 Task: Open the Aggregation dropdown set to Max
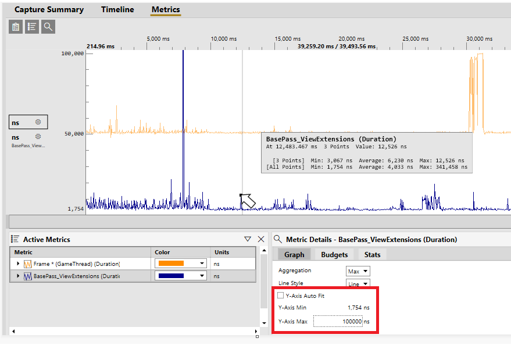358,271
